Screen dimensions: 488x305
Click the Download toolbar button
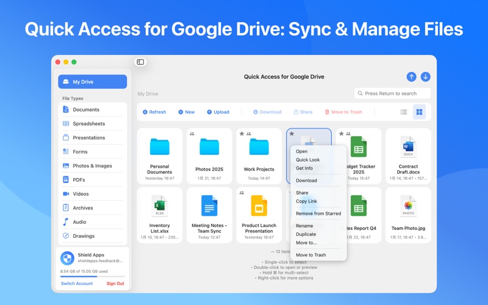point(267,112)
